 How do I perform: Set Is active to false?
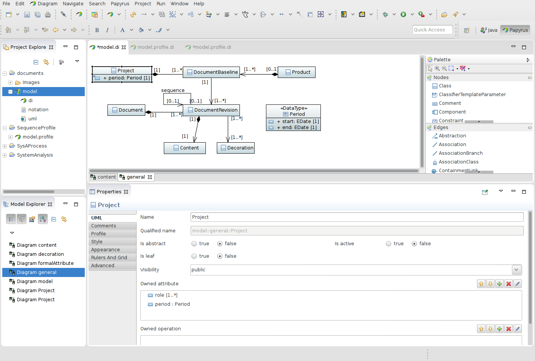click(414, 244)
